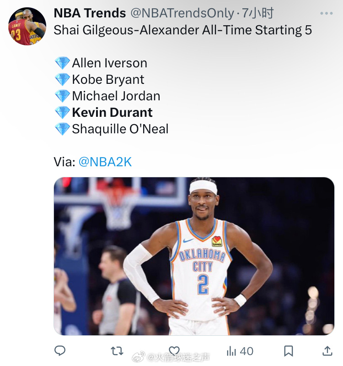
Task: Open the @NBATrendsOnly handle
Action: [x=182, y=13]
